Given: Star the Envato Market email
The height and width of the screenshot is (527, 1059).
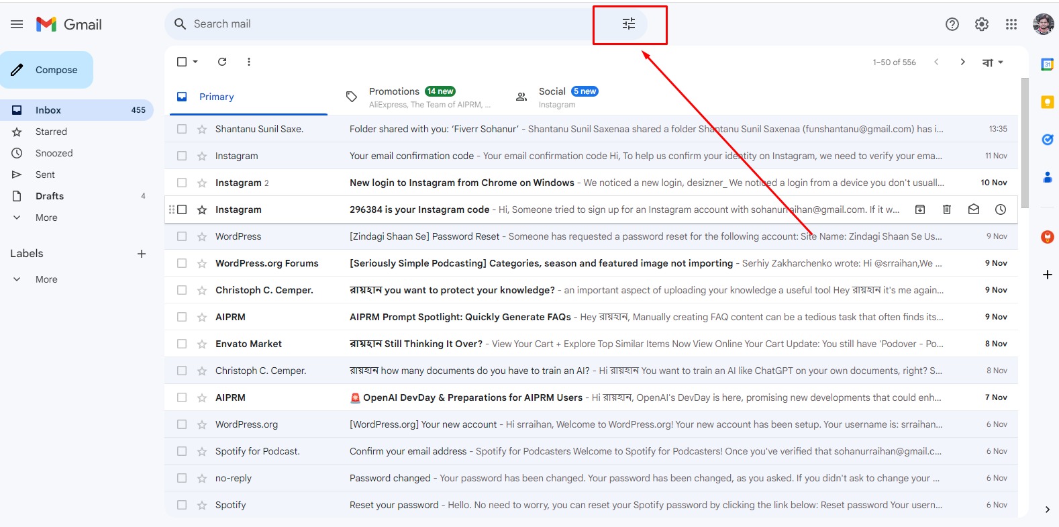Looking at the screenshot, I should (202, 344).
